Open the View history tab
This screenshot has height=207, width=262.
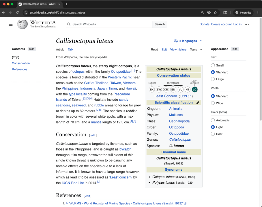coord(178,50)
